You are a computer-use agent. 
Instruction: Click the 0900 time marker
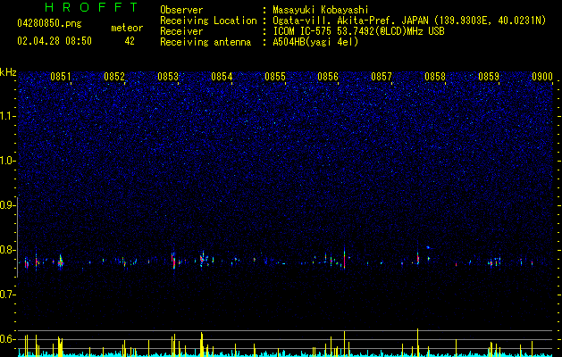click(x=542, y=77)
